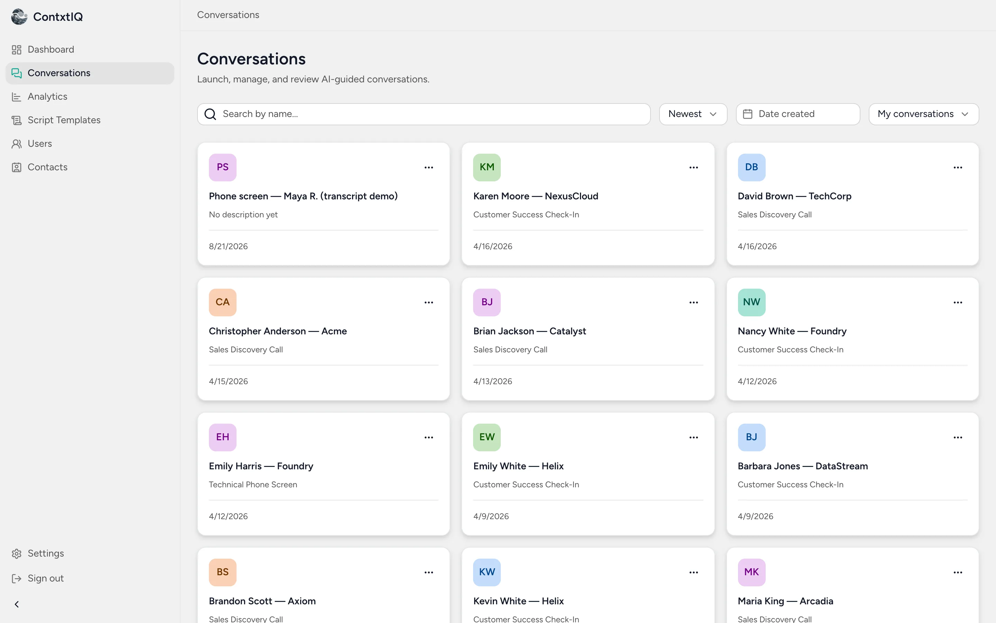Focus the Search by name field
Viewport: 996px width, 623px height.
point(424,114)
